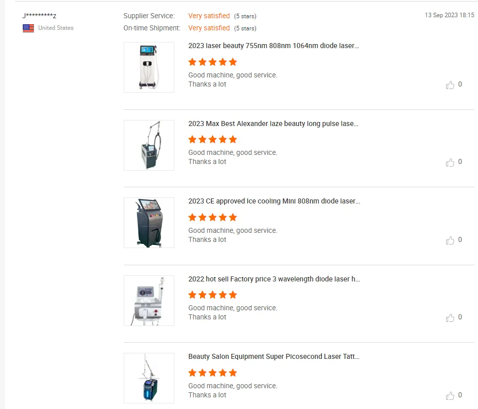Open "2023 Max Best Alexander laze" product link
The height and width of the screenshot is (409, 478).
pyautogui.click(x=274, y=124)
